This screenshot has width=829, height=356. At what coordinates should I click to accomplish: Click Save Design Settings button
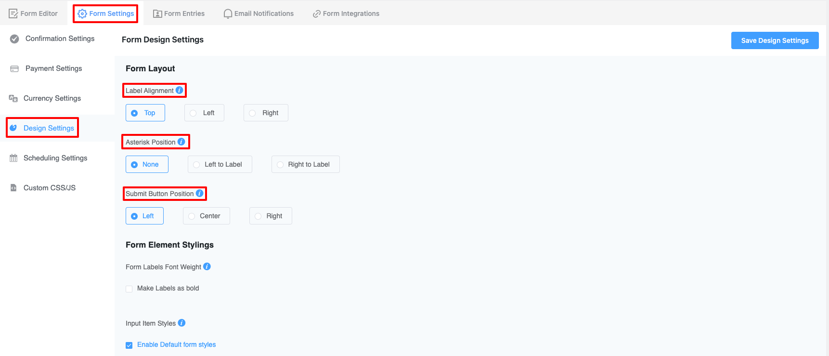[x=775, y=40]
